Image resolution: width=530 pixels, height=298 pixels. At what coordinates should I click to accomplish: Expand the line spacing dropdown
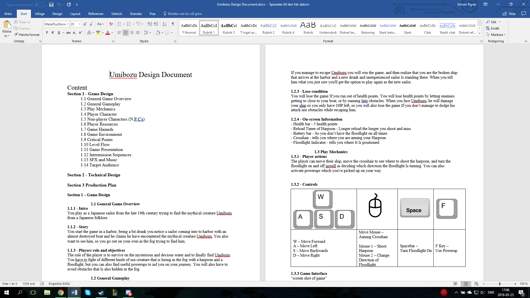150,33
